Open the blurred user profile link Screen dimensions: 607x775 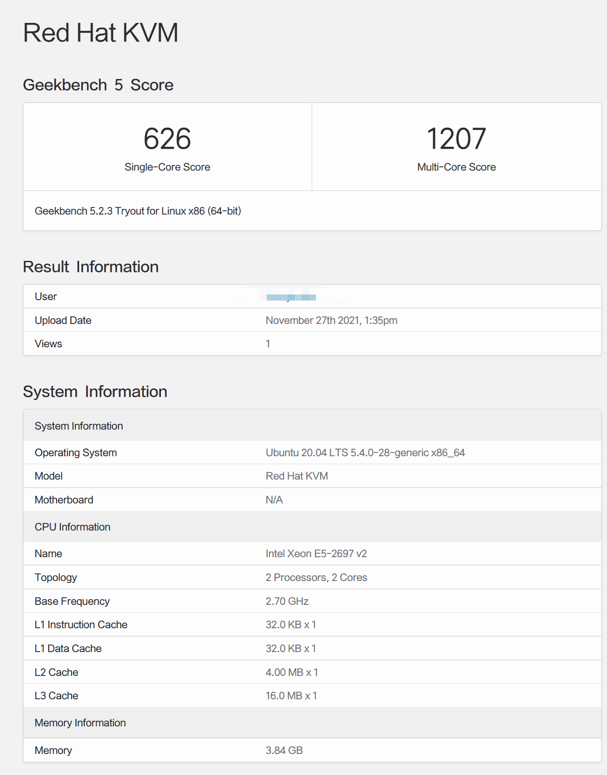tap(291, 297)
